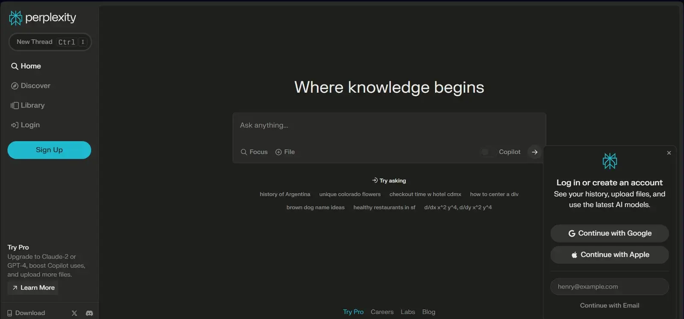
Task: Attach a file via File button
Action: point(285,152)
